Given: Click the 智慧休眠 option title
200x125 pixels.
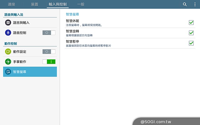Looking at the screenshot, I should click(72, 21).
